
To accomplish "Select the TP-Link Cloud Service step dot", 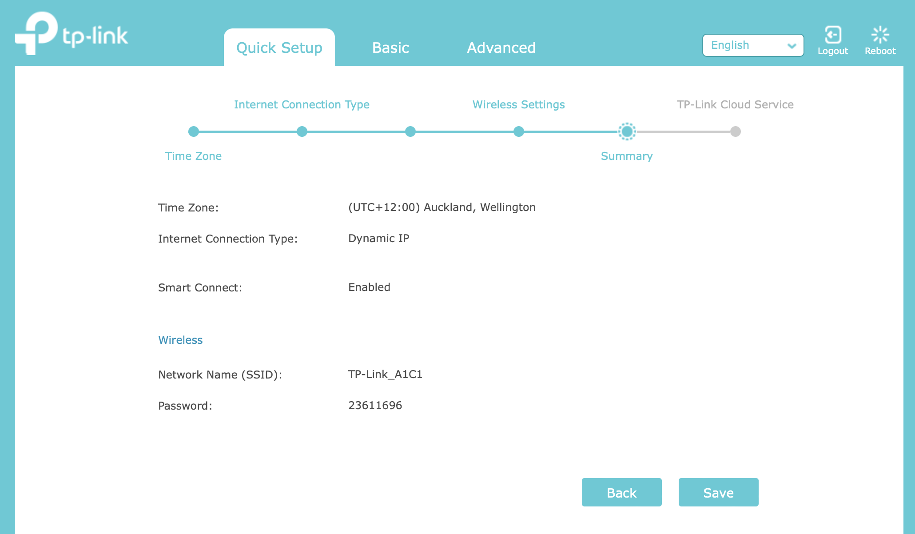I will [736, 132].
